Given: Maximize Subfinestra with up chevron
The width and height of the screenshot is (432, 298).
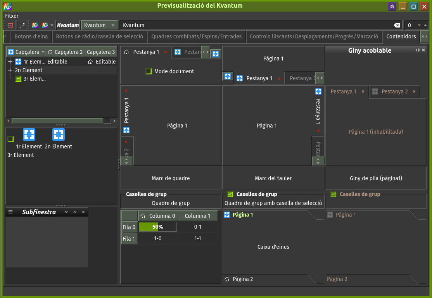Looking at the screenshot, I should pyautogui.click(x=75, y=212).
